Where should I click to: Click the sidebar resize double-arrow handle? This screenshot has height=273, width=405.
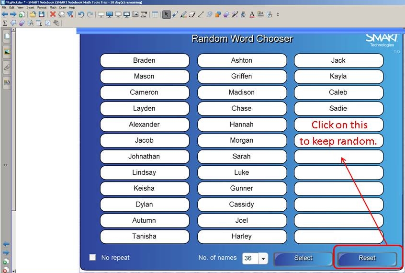click(5, 165)
